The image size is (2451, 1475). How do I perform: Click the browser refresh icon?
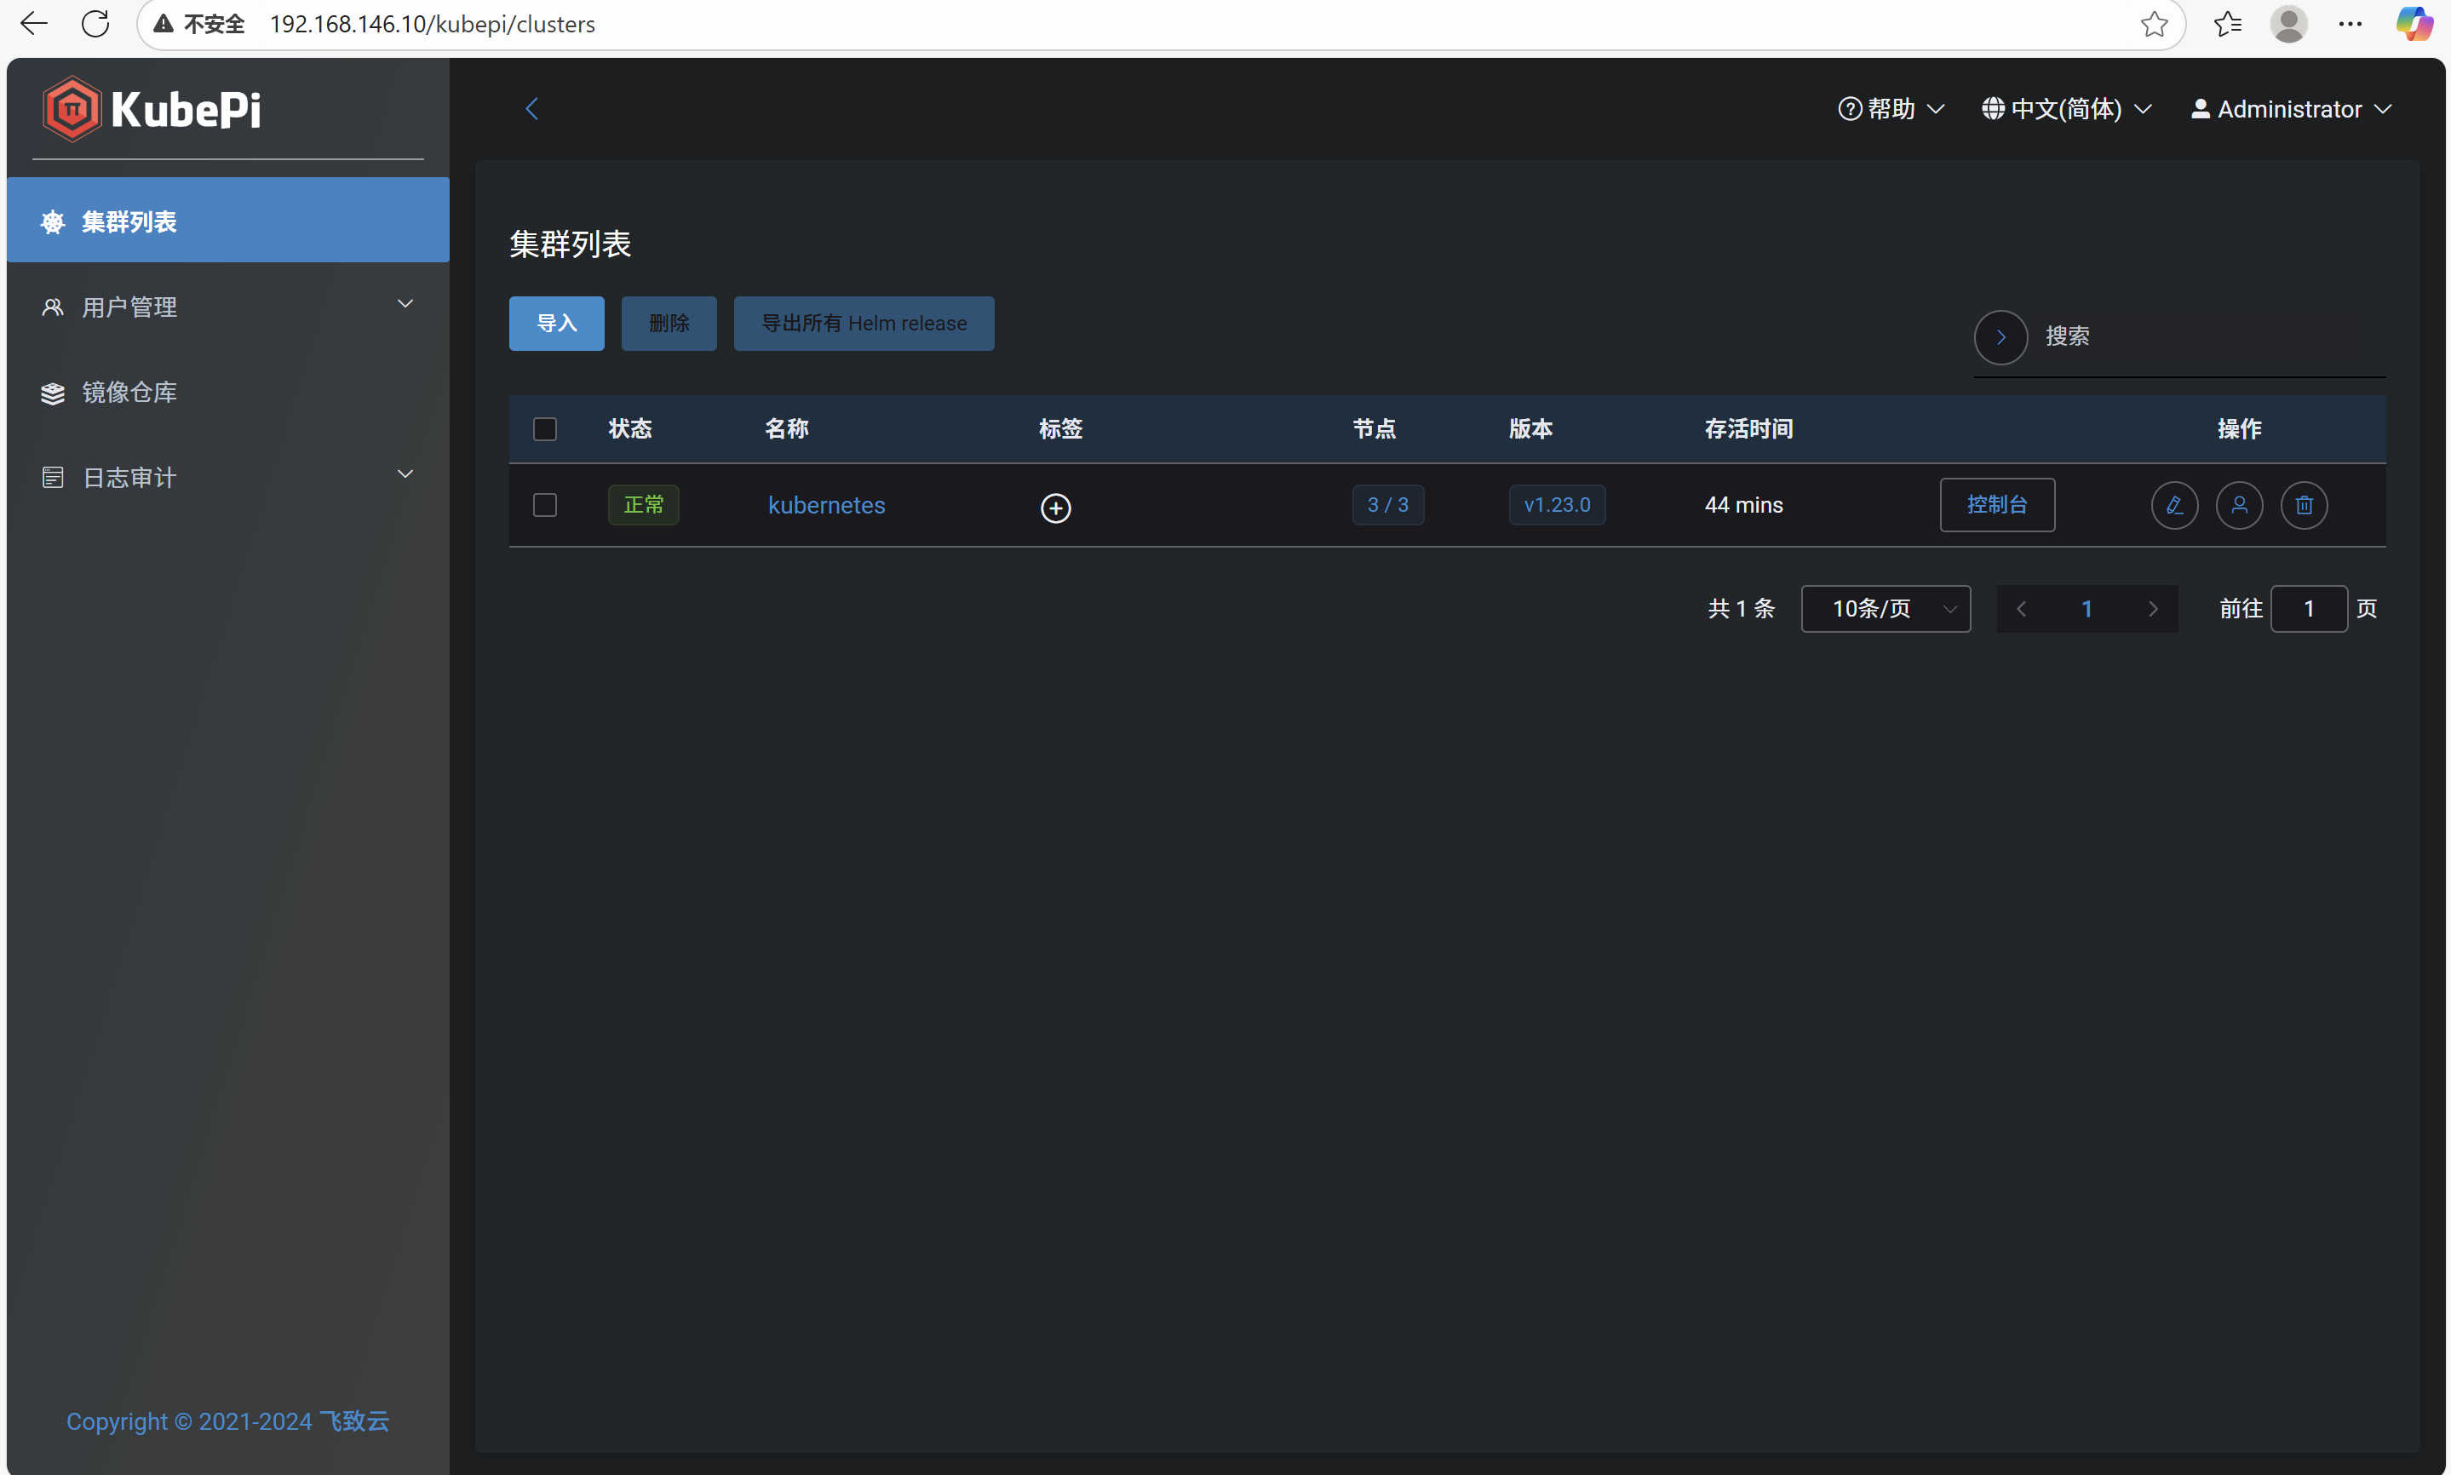tap(95, 24)
